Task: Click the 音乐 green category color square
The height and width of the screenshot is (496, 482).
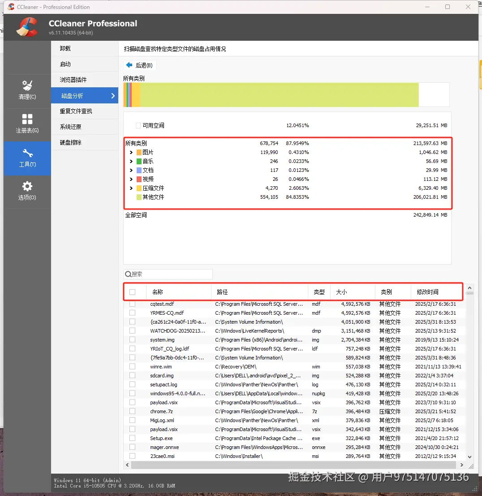Action: point(139,161)
